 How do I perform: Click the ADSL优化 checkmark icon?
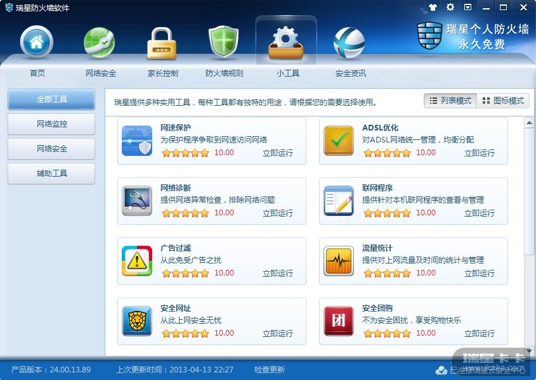click(339, 141)
